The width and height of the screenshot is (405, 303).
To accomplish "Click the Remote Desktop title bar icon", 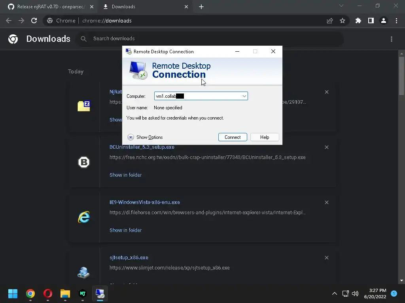I will click(x=129, y=52).
